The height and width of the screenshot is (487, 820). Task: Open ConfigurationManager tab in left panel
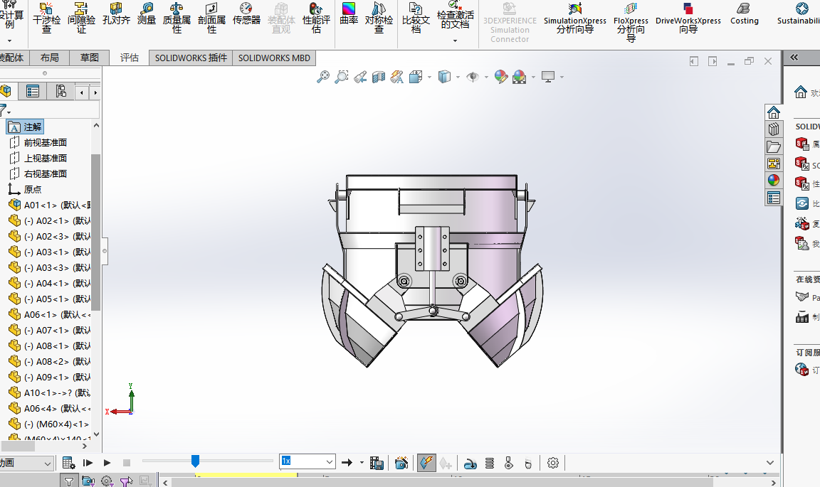click(x=61, y=92)
